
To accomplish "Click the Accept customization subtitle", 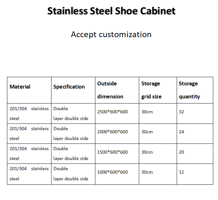I will 111,34.
